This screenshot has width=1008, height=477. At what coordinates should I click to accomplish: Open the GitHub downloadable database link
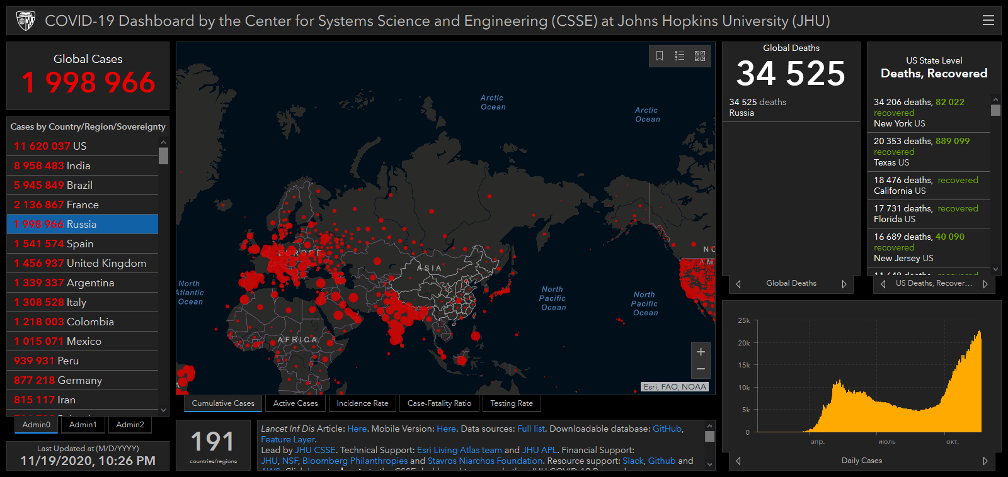[667, 429]
